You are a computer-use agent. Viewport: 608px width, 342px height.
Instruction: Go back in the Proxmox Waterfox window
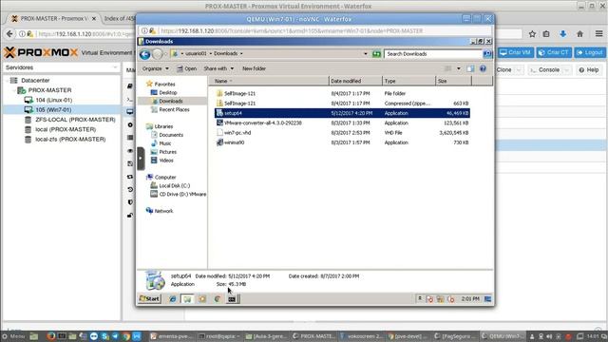9,34
